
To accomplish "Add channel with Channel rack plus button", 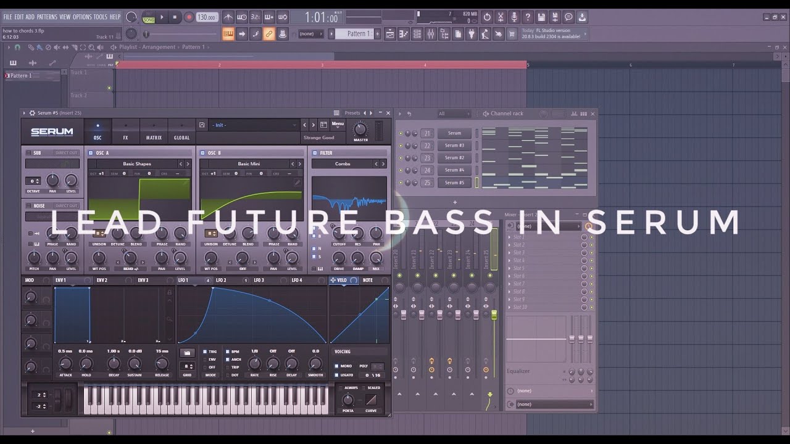I will point(455,202).
